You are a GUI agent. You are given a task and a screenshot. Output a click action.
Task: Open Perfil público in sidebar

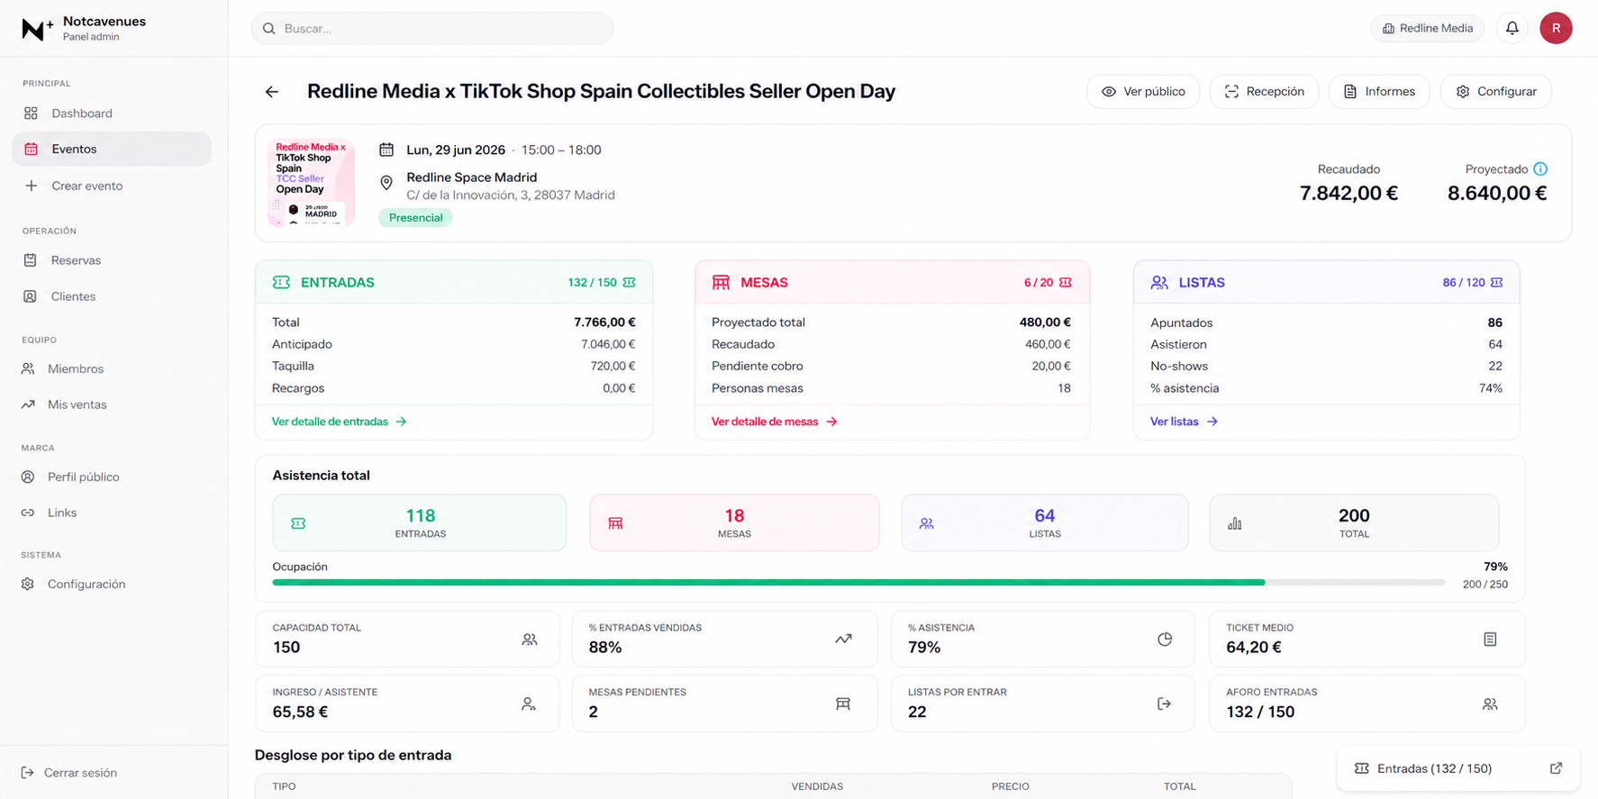pyautogui.click(x=112, y=477)
